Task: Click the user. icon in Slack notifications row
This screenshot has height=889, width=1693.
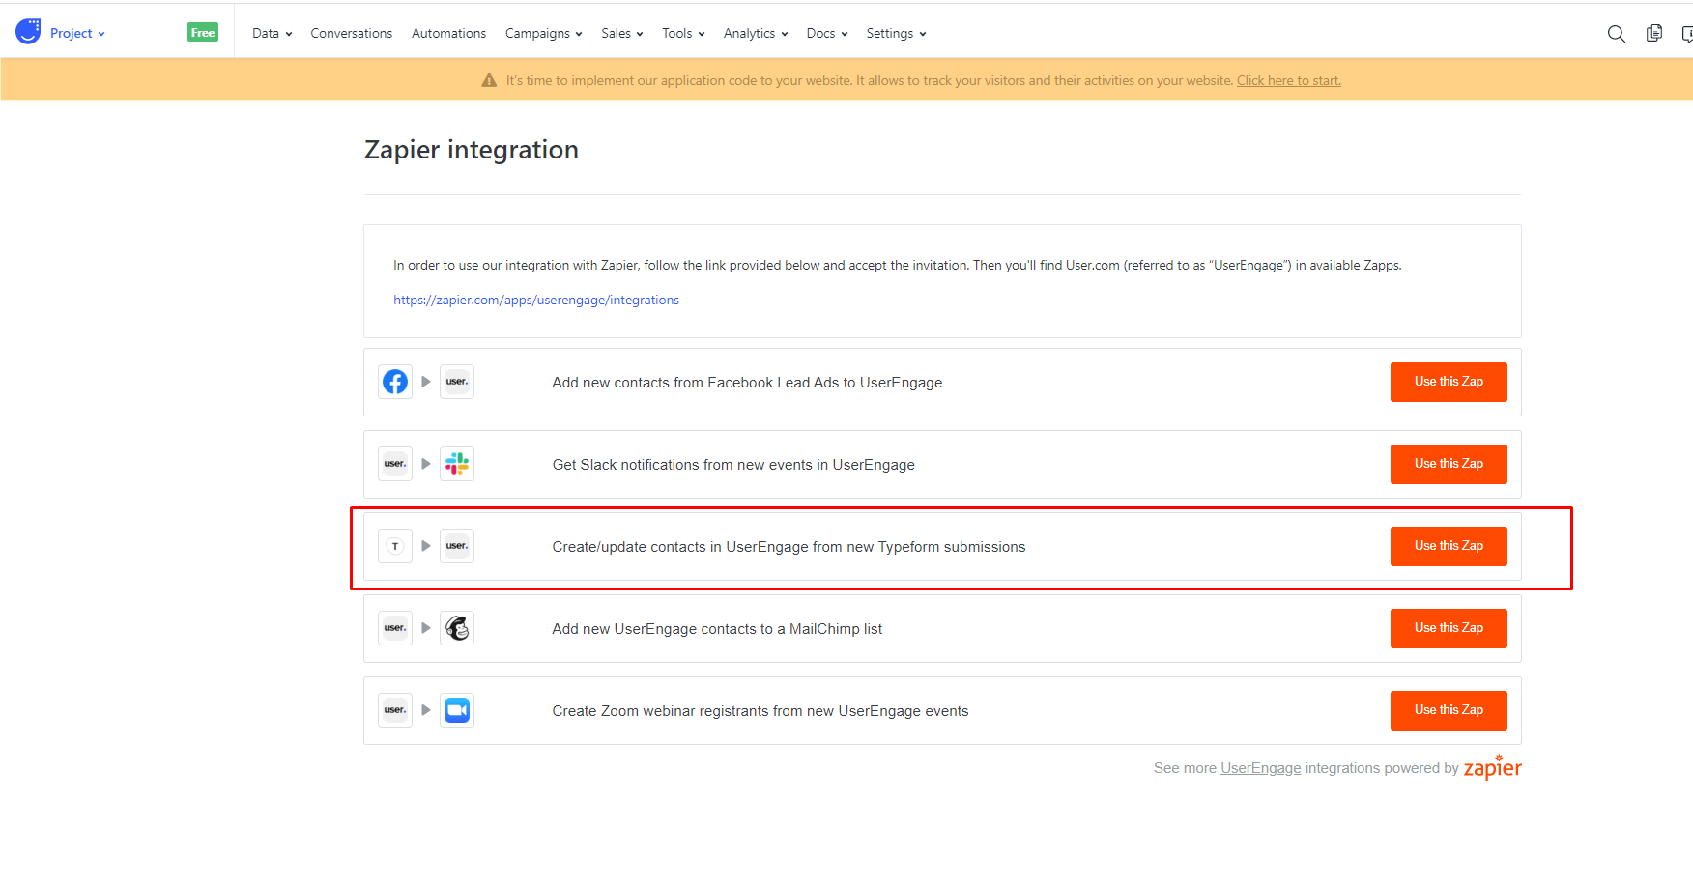Action: coord(395,464)
